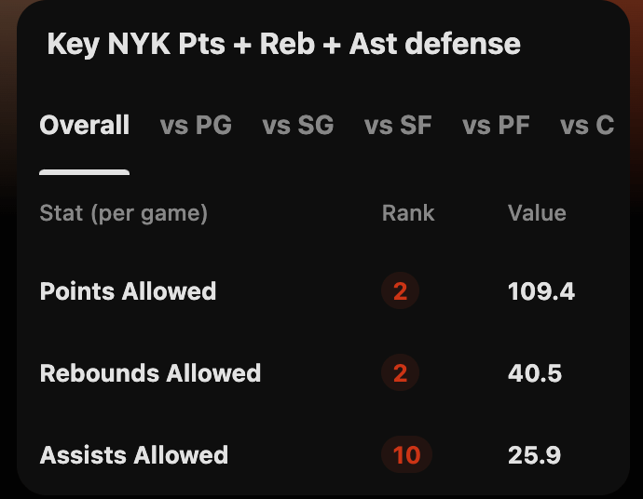Switch to the vs SG tab
The height and width of the screenshot is (499, 643).
pos(298,125)
